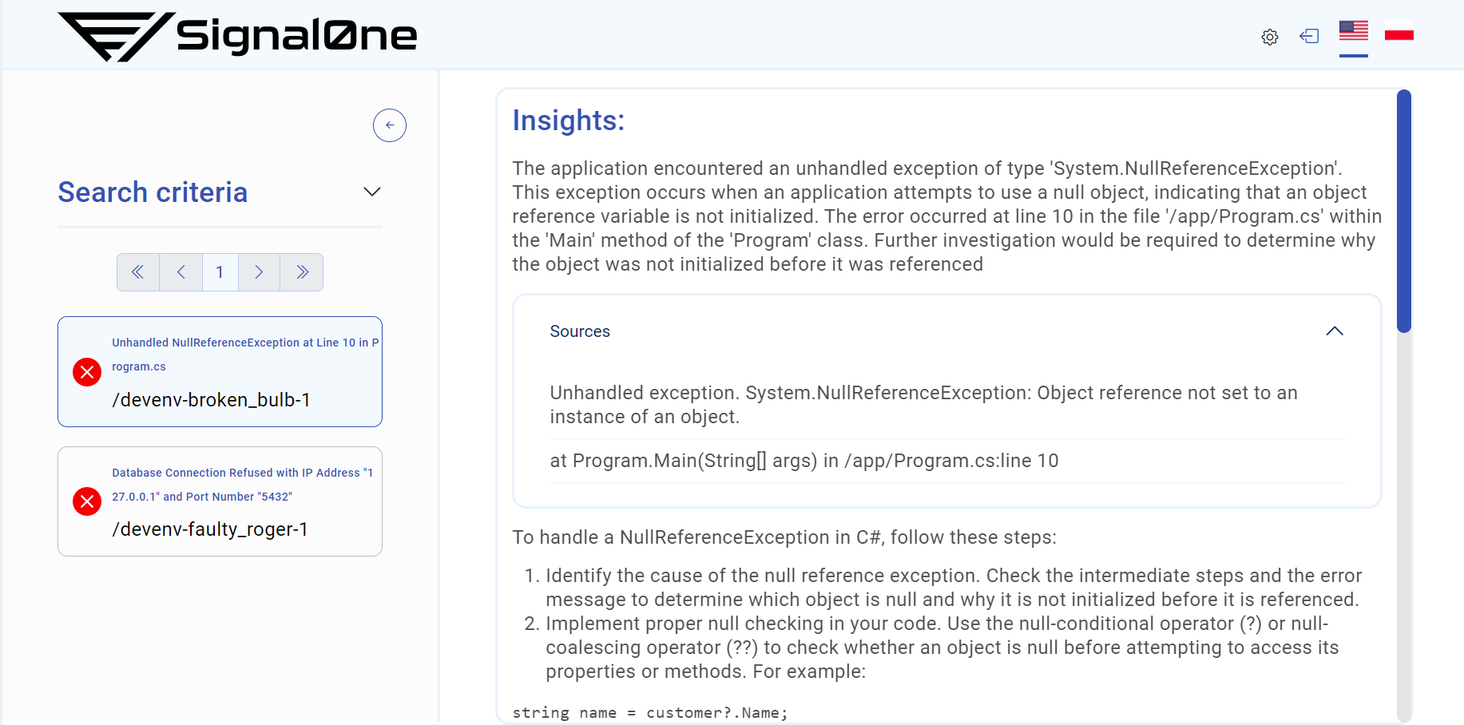Screen dimensions: 1464x725
Task: Open the settings gear icon
Action: coord(1269,37)
